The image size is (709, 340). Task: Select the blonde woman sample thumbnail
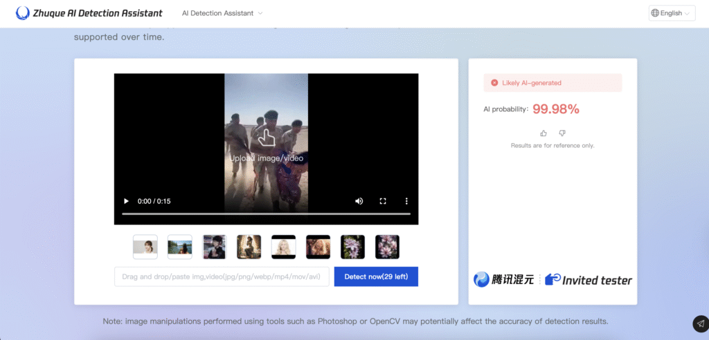(284, 247)
